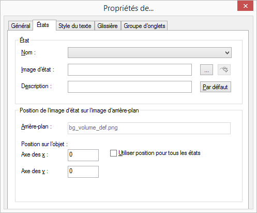This screenshot has width=257, height=213.
Task: Show the Groupe d'onglets tab
Action: point(144,26)
